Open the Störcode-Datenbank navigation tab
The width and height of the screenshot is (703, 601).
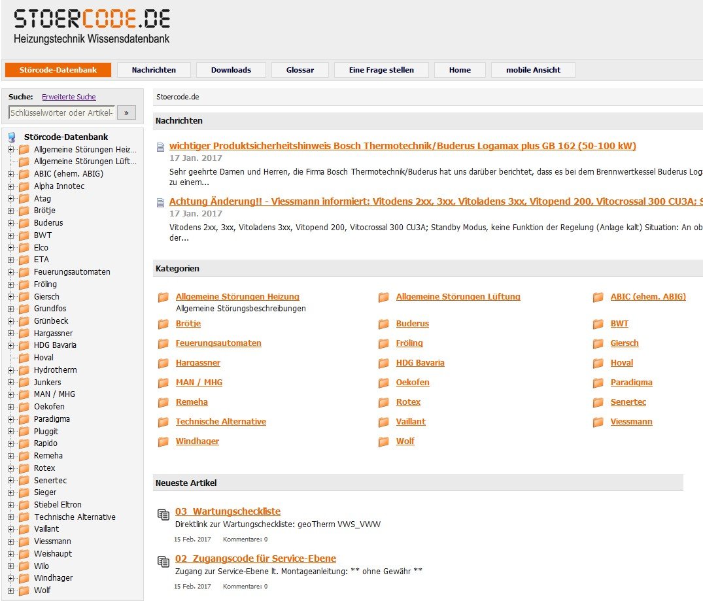pos(58,70)
